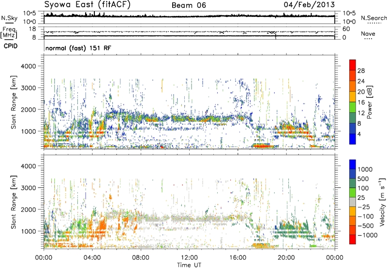
Task: Click the '24' value on Power color bar
Action: 361,81
